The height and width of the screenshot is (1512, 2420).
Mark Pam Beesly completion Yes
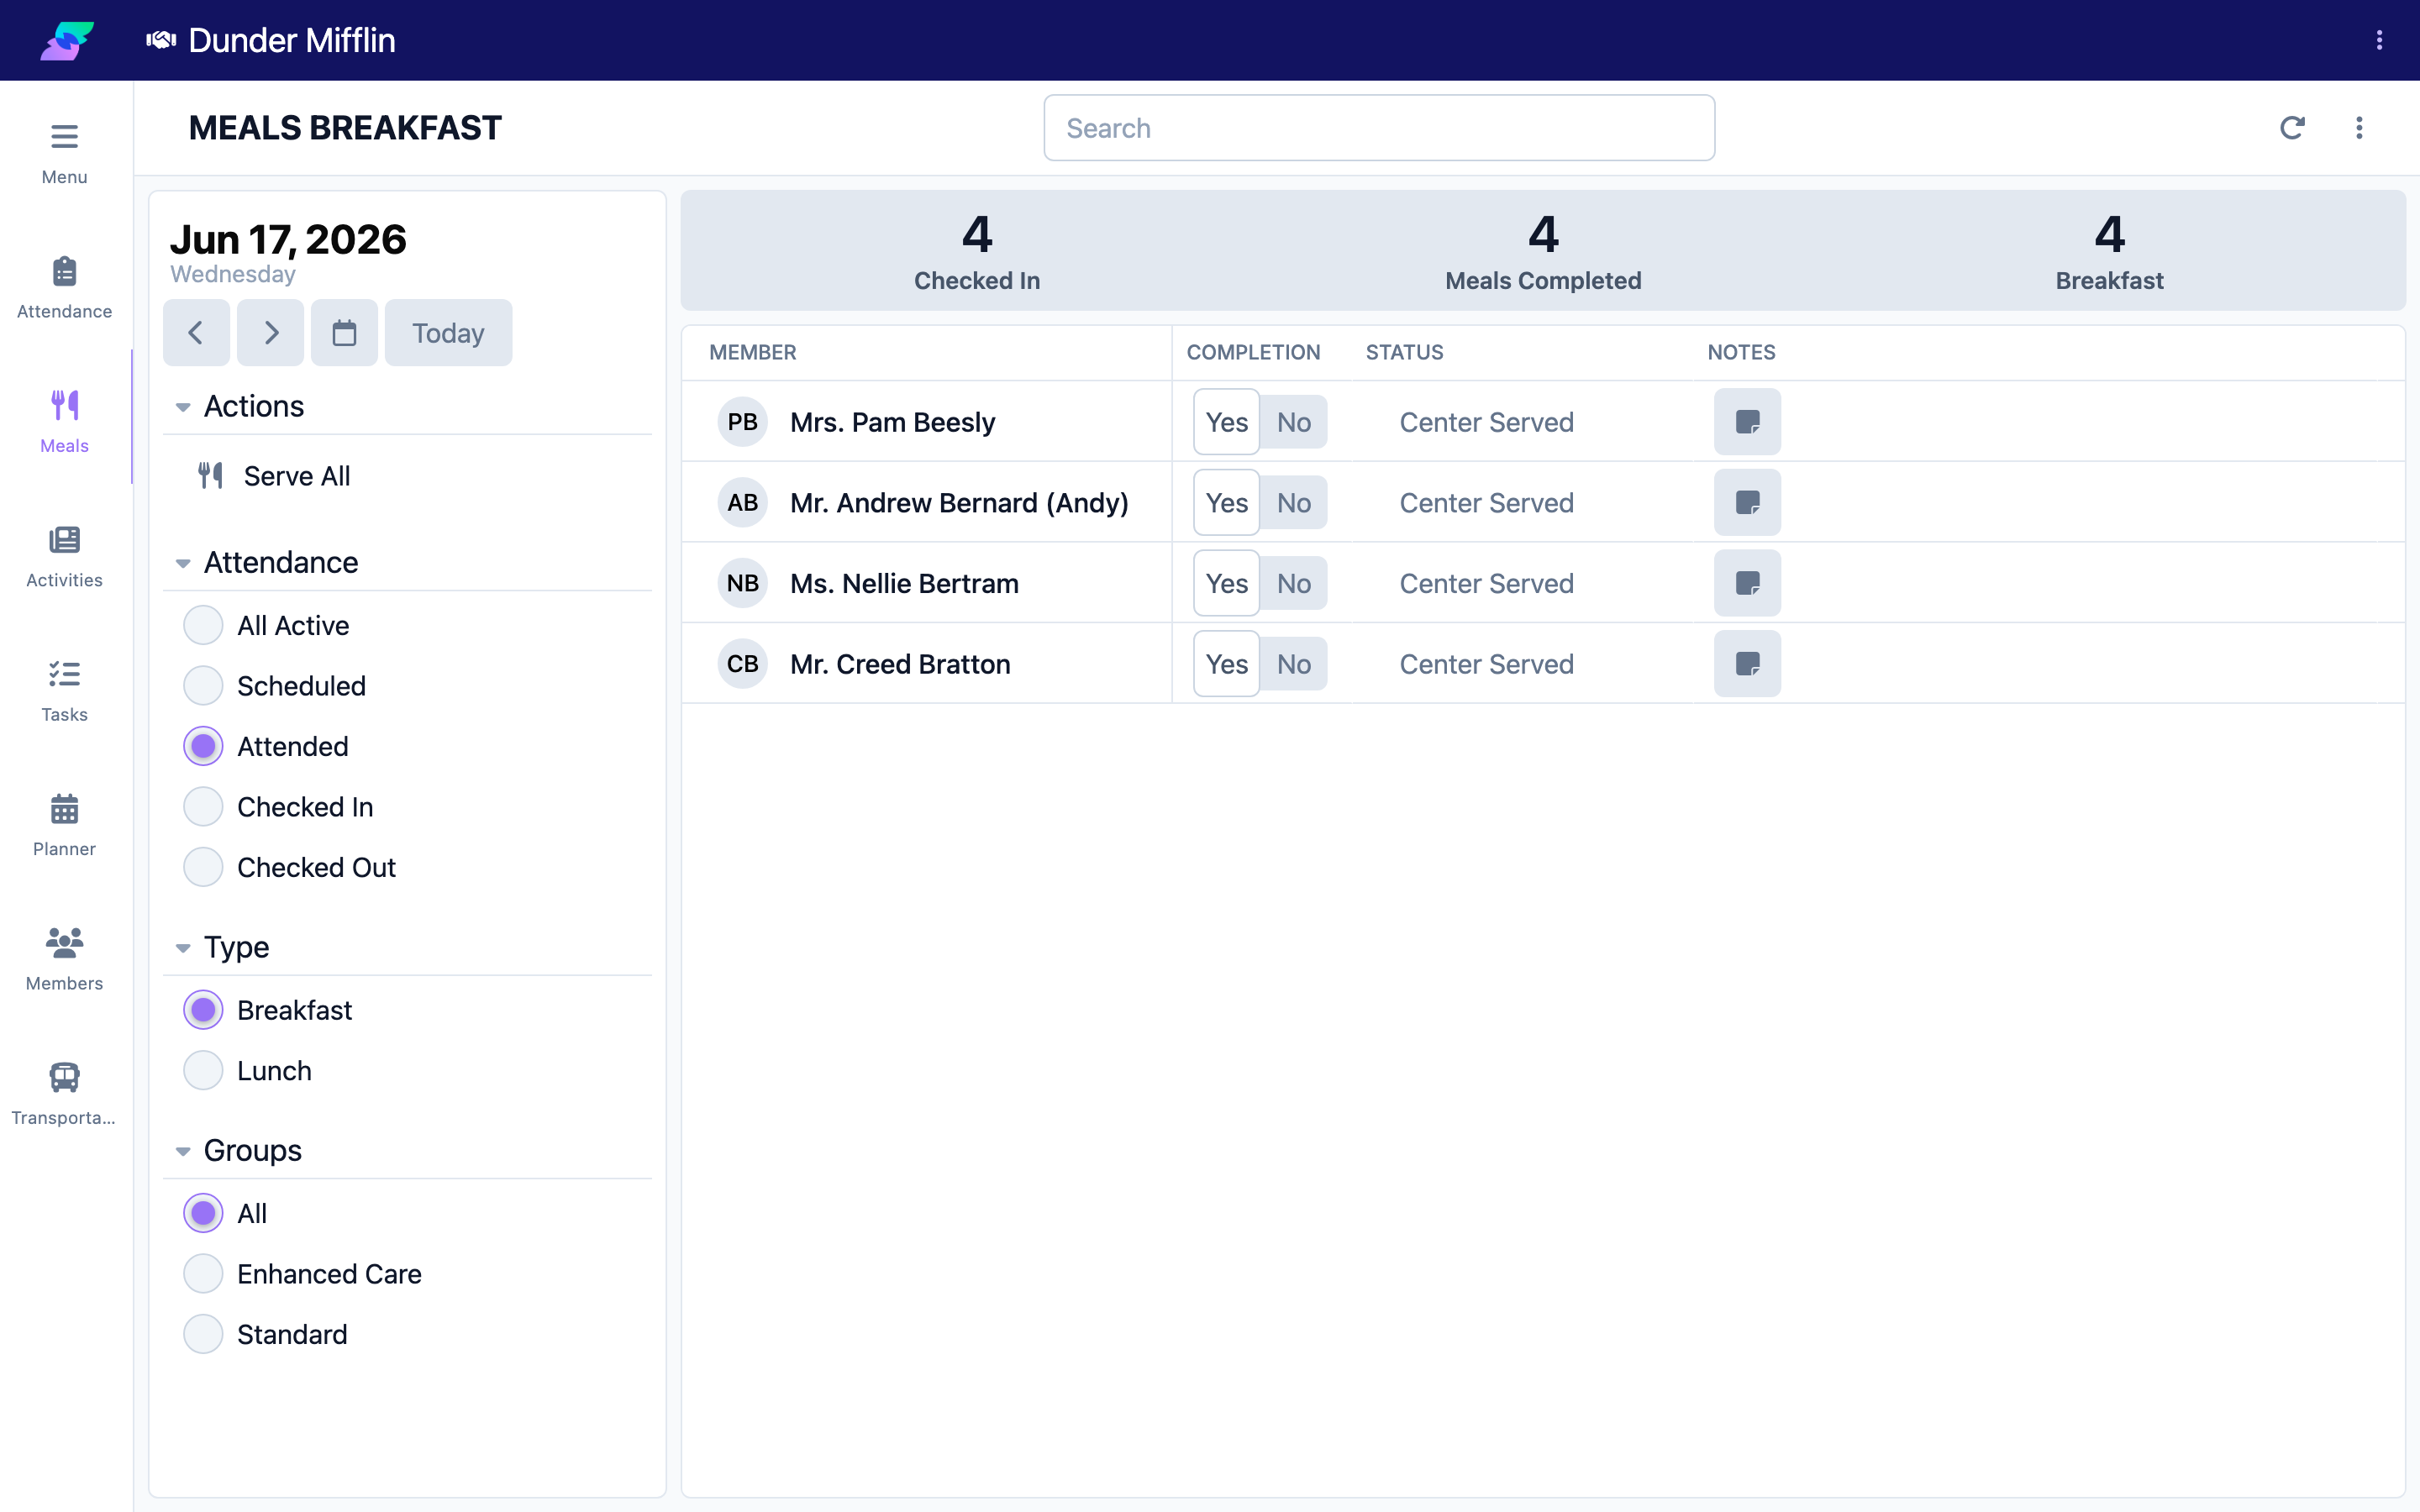tap(1226, 422)
